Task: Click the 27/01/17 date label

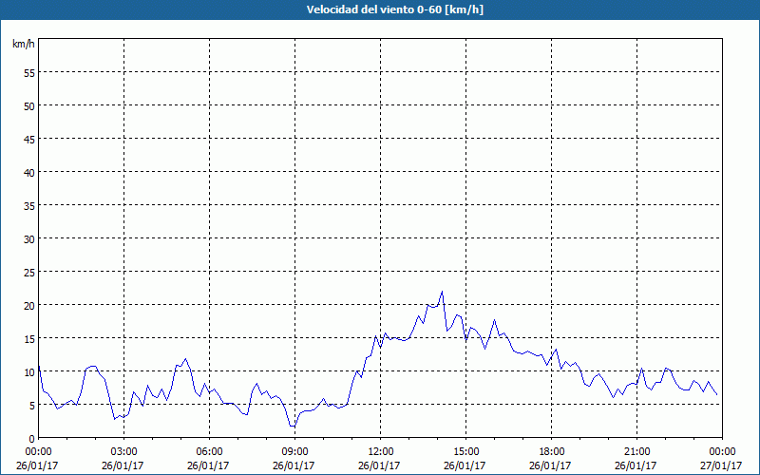Action: point(721,465)
